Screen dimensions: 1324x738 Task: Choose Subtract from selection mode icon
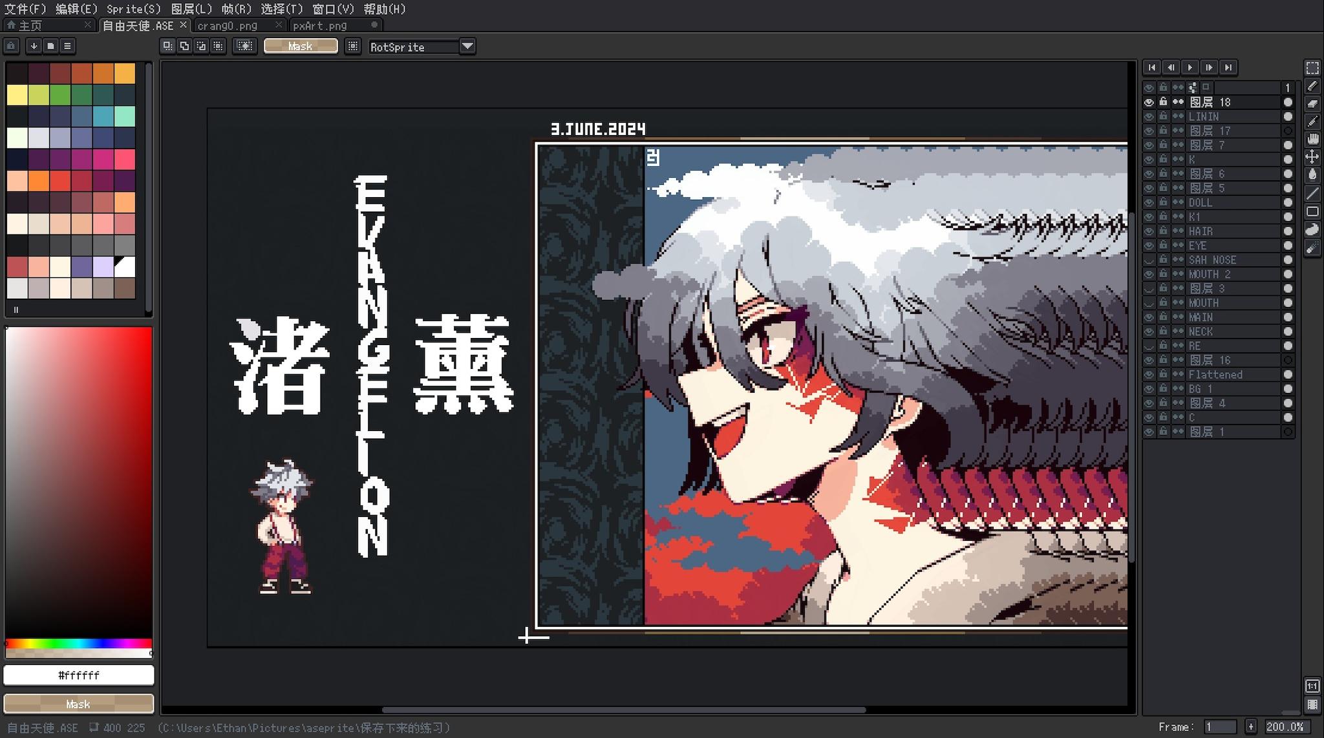(201, 46)
